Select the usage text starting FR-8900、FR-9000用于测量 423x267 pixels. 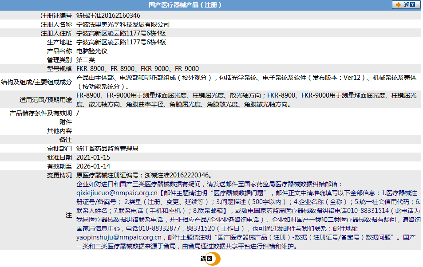click(x=247, y=100)
